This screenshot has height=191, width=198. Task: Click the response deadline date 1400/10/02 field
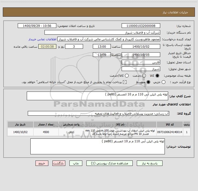[x=141, y=46]
